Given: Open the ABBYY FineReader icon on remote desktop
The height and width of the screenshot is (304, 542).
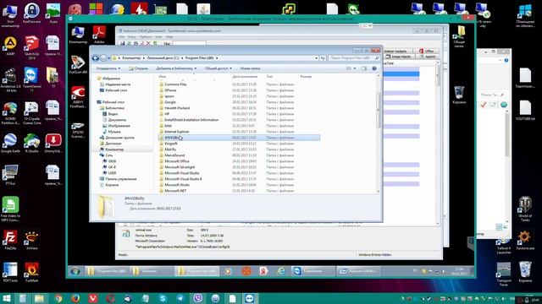Looking at the screenshot, I should click(x=78, y=97).
